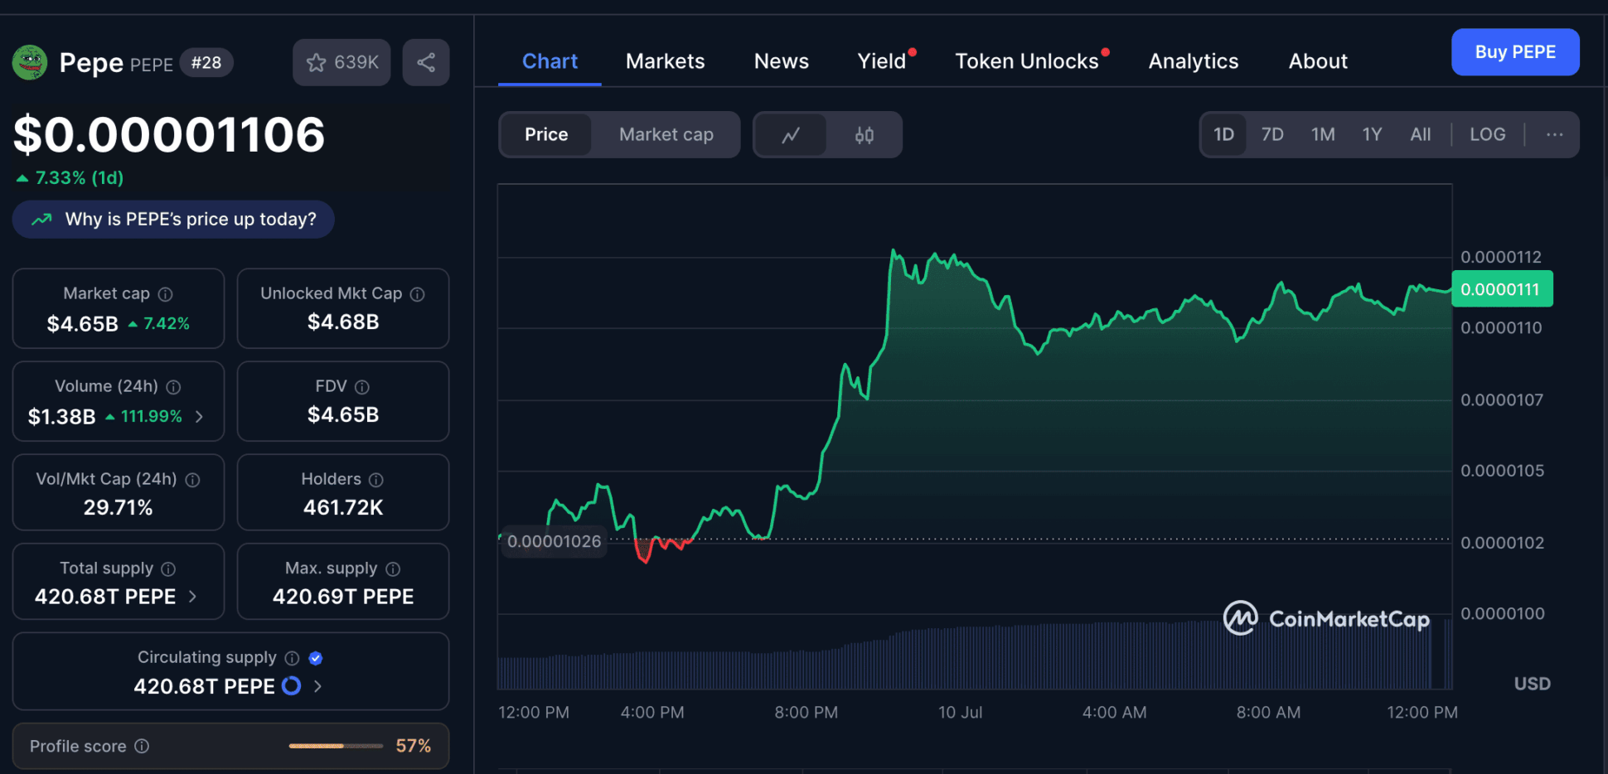
Task: Set chart range to 1D
Action: 1223,134
